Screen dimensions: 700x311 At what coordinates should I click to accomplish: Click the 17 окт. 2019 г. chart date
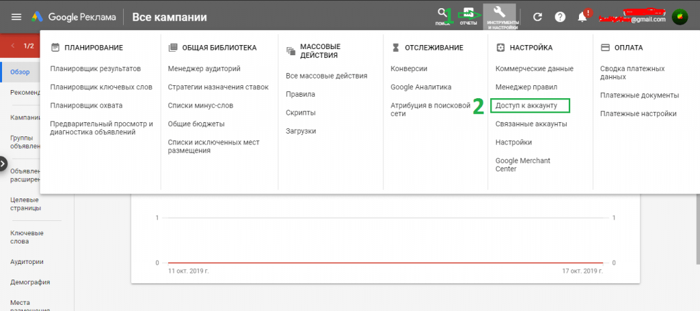click(x=583, y=271)
